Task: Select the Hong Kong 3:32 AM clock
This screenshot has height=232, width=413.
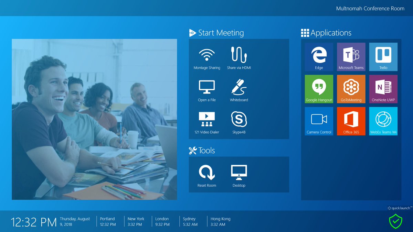Action: click(x=220, y=221)
